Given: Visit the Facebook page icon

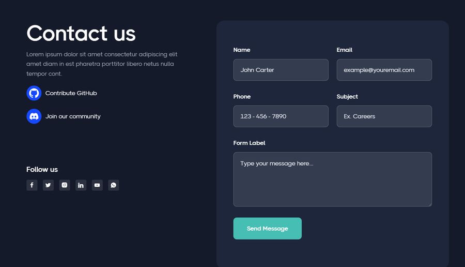Looking at the screenshot, I should tap(32, 185).
